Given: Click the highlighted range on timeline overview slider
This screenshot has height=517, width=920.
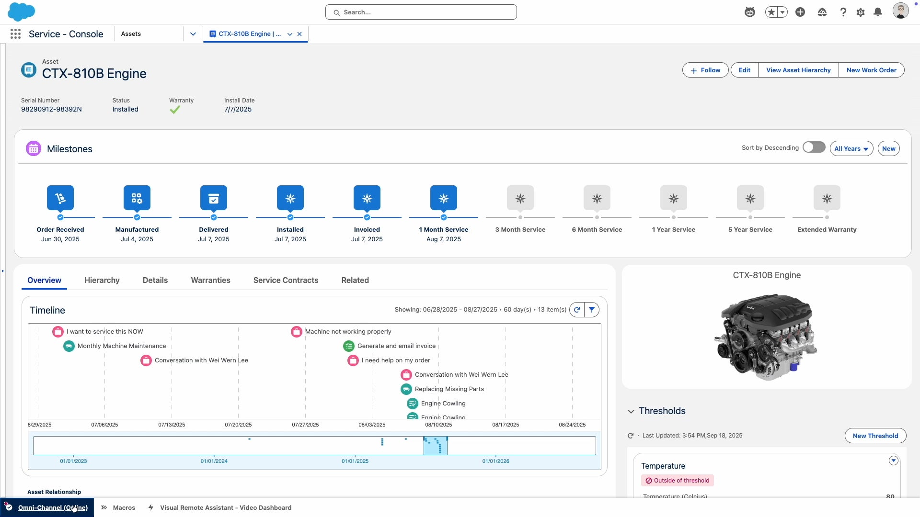Looking at the screenshot, I should coord(435,446).
